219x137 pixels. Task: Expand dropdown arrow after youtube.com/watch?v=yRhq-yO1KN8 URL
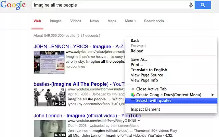point(139,121)
